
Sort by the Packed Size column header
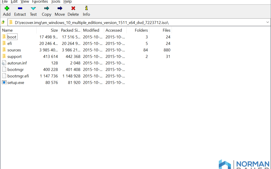[x=70, y=30]
